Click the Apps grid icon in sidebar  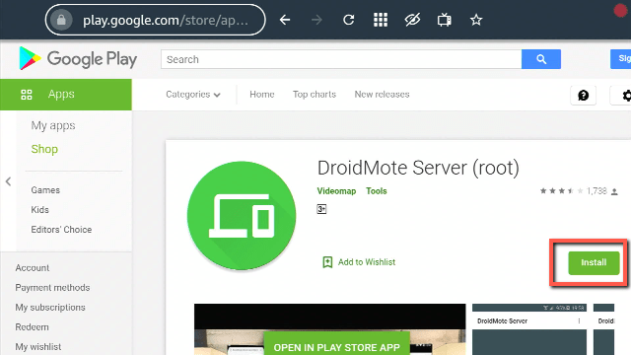pyautogui.click(x=27, y=95)
